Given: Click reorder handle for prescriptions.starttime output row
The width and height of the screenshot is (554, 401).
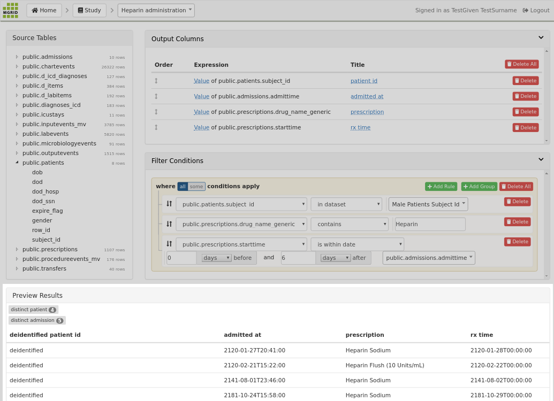Looking at the screenshot, I should point(156,127).
